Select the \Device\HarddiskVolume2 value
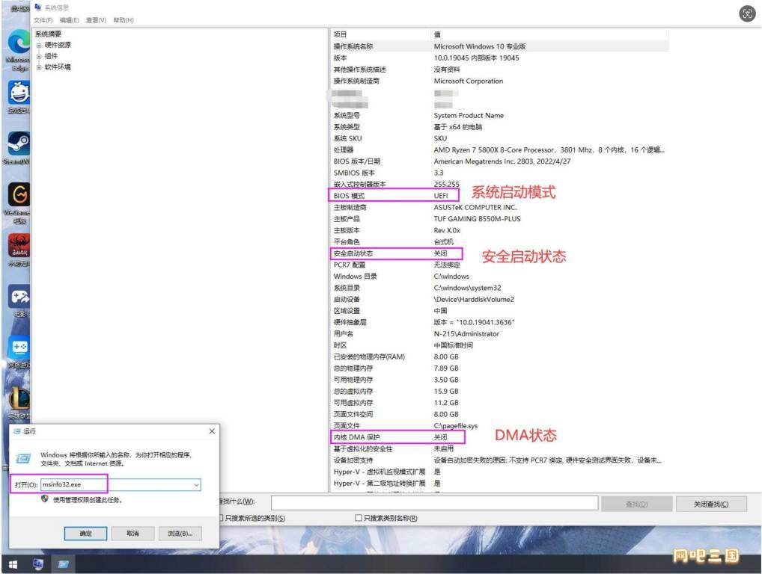Viewport: 762px width, 574px height. 474,300
